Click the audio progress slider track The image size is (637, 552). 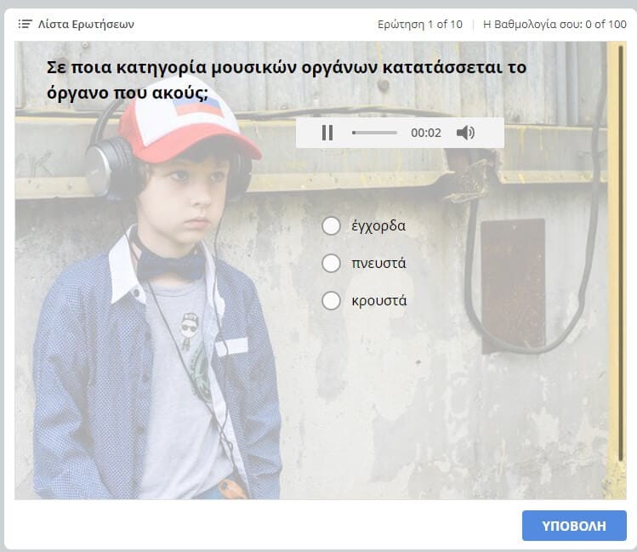(375, 133)
